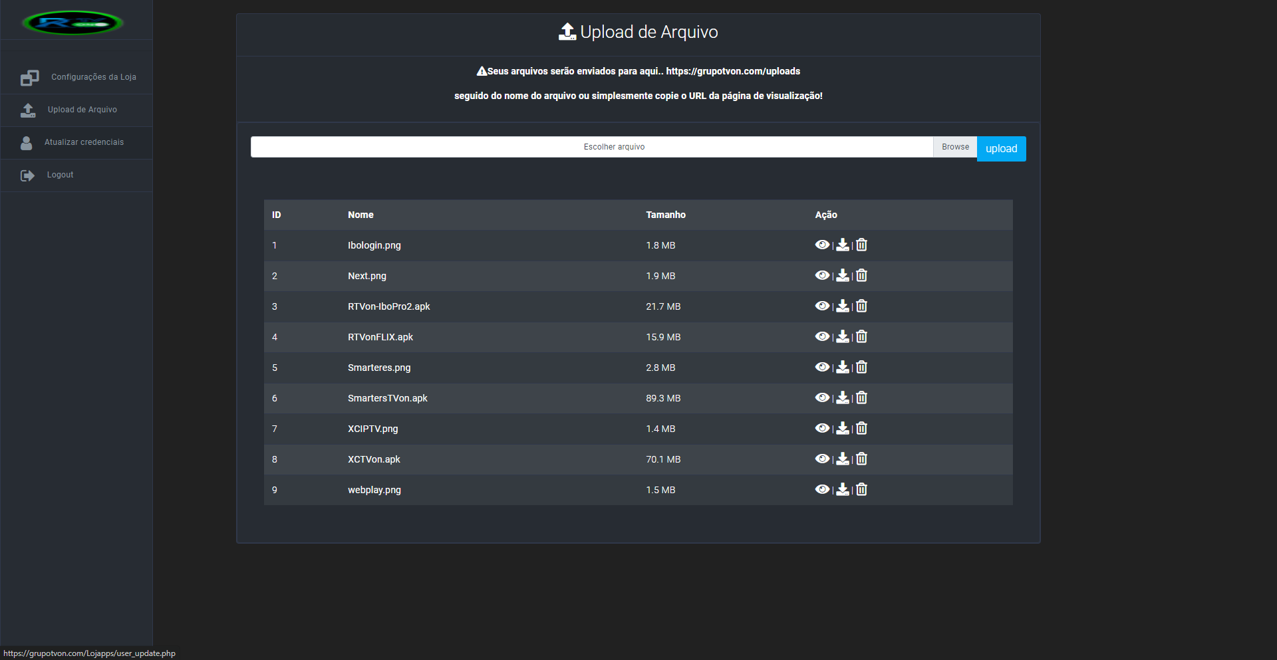Download the Ibologin.png file
1277x660 pixels.
pyautogui.click(x=842, y=245)
